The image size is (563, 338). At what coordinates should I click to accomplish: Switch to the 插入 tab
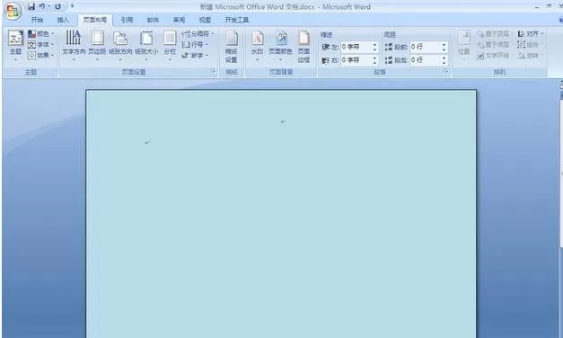[63, 20]
